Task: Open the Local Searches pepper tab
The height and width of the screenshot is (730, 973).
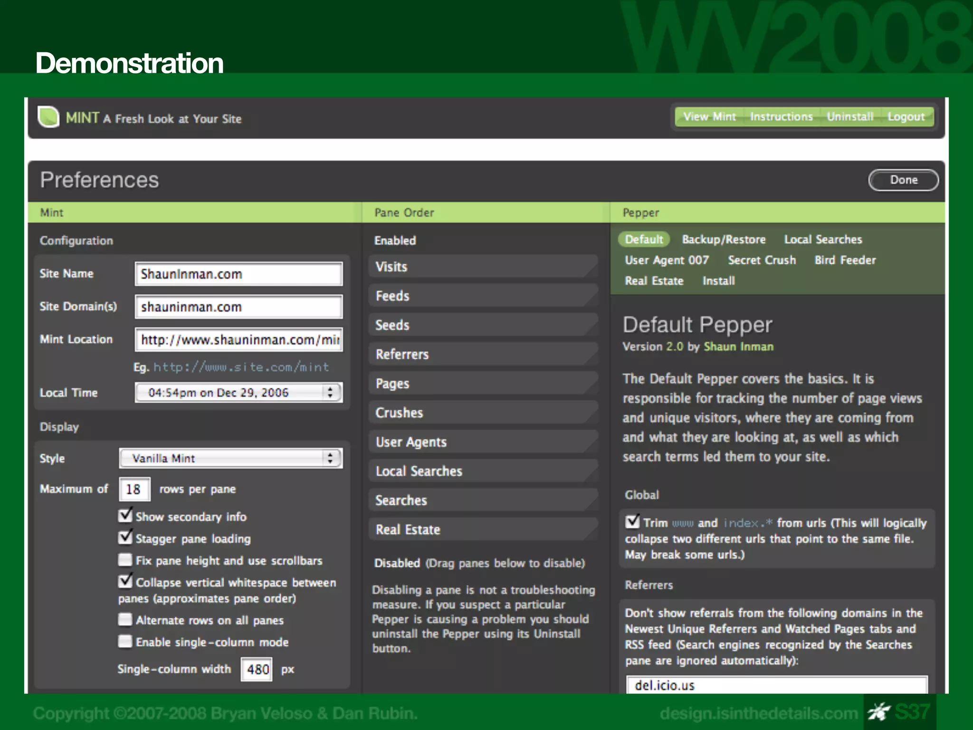Action: coord(823,240)
